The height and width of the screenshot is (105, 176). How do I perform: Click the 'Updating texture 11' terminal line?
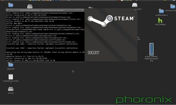pyautogui.click(x=25, y=56)
